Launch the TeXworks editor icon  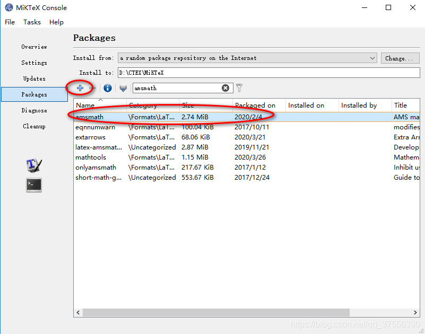tap(34, 165)
